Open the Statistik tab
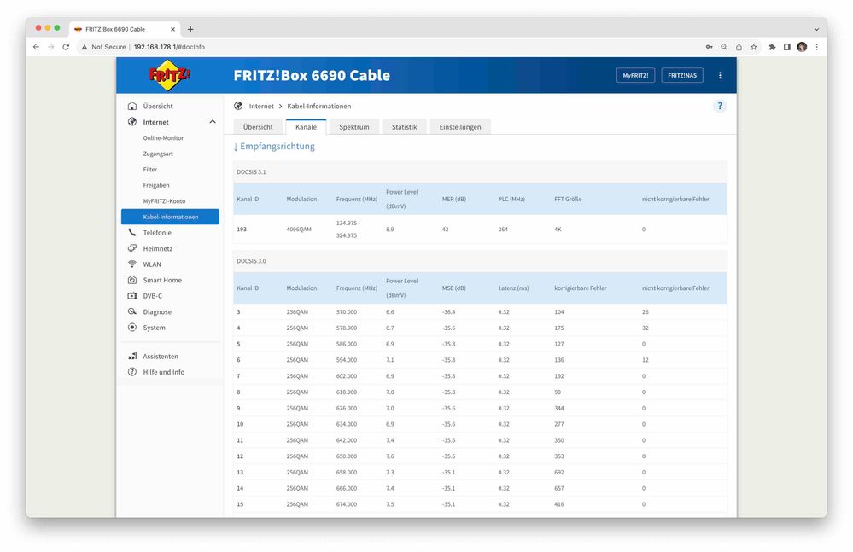This screenshot has height=552, width=853. pyautogui.click(x=403, y=125)
